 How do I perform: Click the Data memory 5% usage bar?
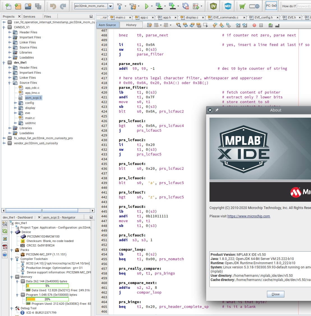tap(47, 286)
